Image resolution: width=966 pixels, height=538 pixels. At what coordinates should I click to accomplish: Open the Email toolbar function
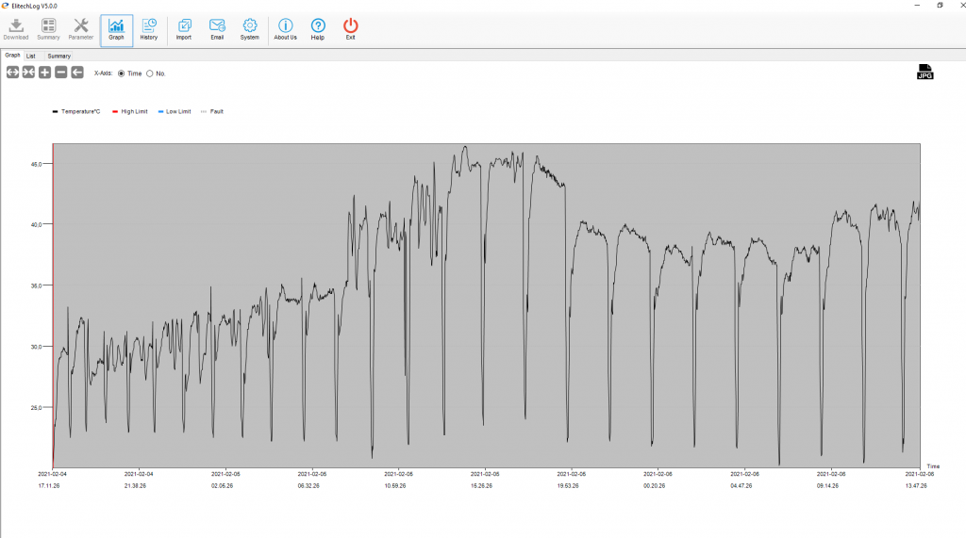click(217, 29)
